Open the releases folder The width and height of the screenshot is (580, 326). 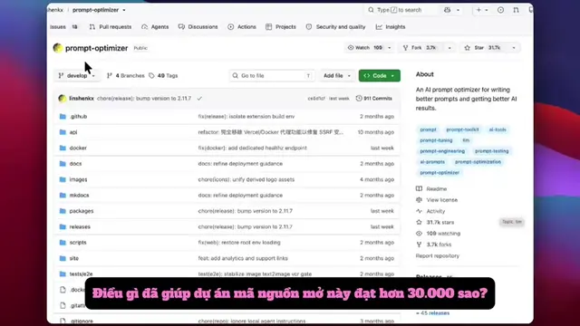(80, 227)
